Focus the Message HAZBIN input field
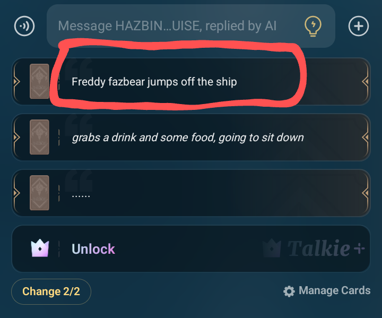Screen dimensions: 382x318 pos(175,25)
